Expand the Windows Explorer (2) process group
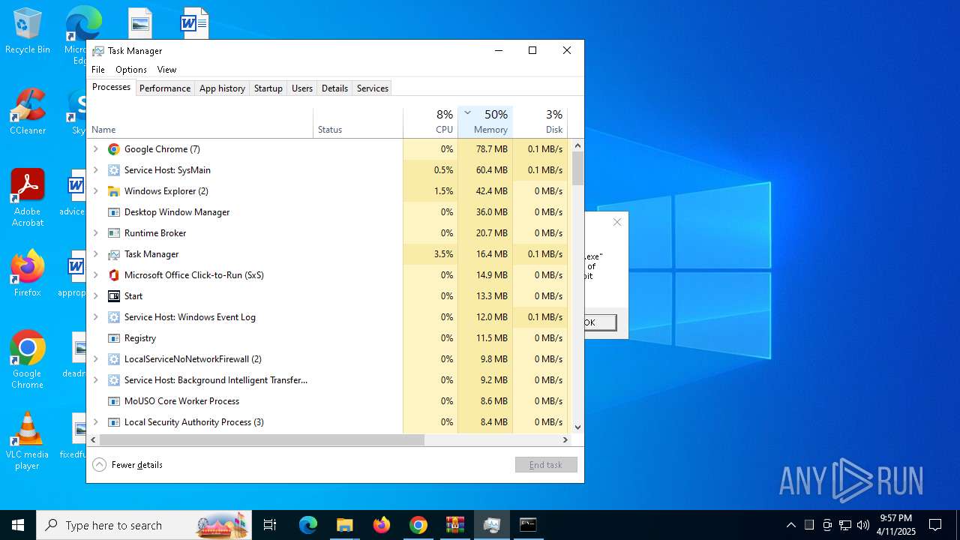Image resolution: width=960 pixels, height=540 pixels. pyautogui.click(x=95, y=191)
